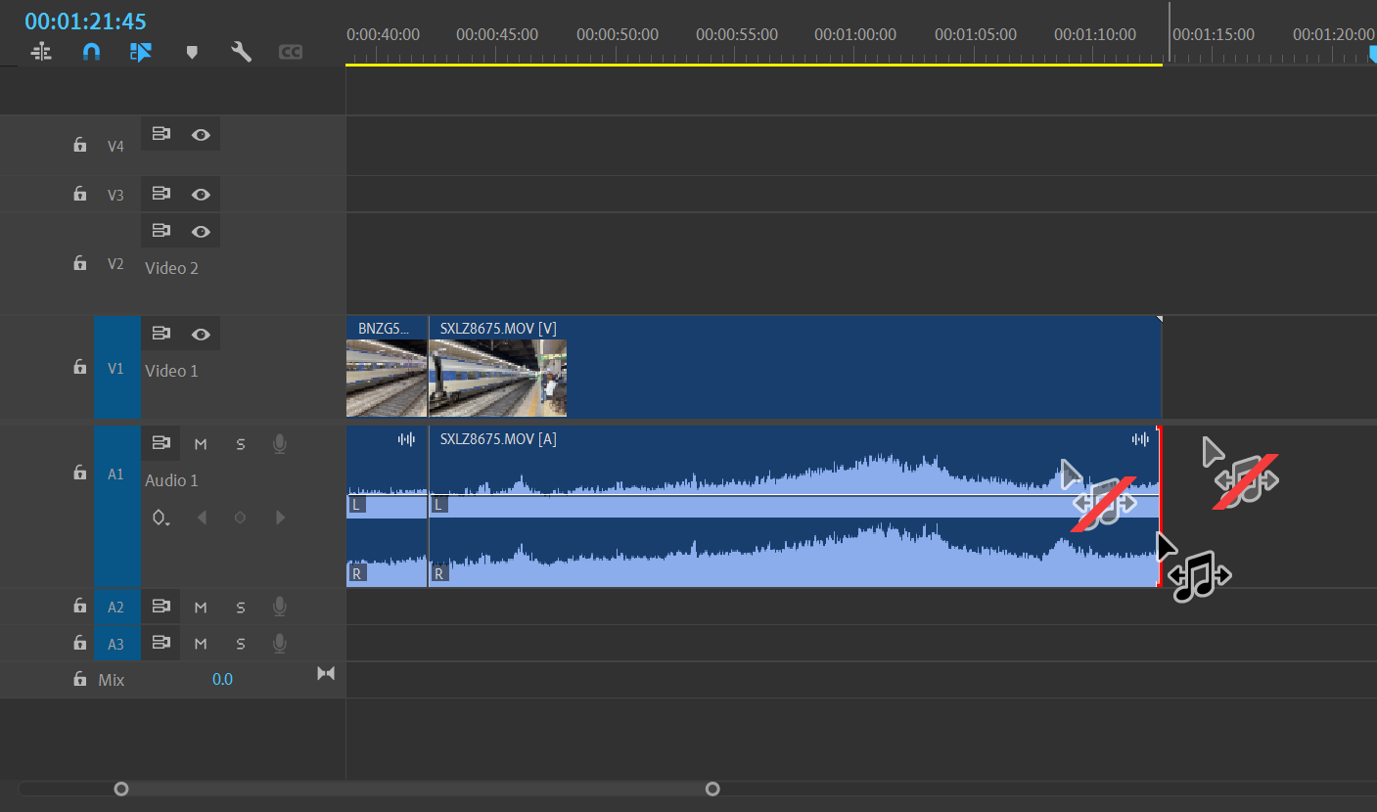Jump to next keyframe on Audio 1
This screenshot has width=1377, height=812.
280,517
